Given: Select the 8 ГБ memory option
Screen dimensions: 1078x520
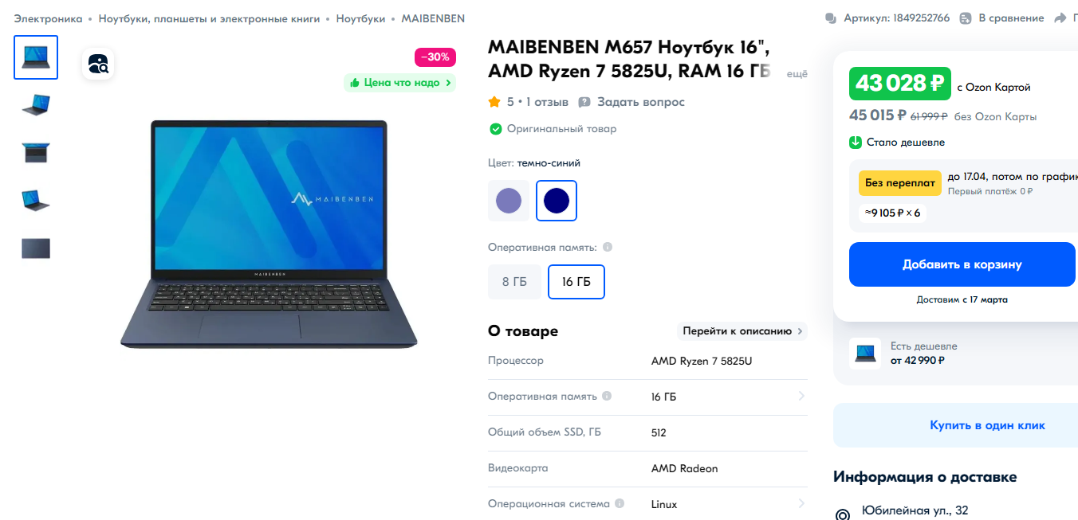Looking at the screenshot, I should coord(514,282).
